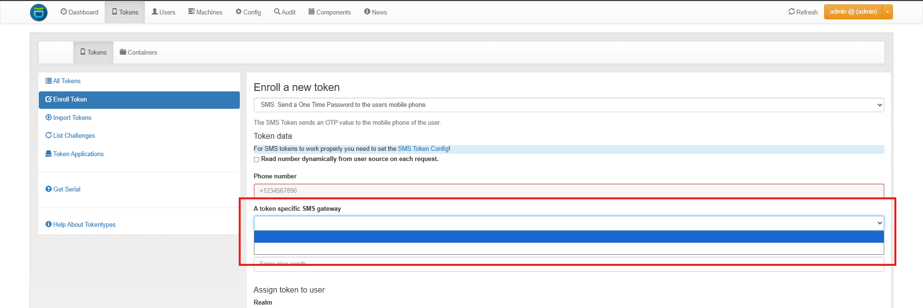Click the privacyIDEA logo icon
923x308 pixels.
click(x=39, y=13)
